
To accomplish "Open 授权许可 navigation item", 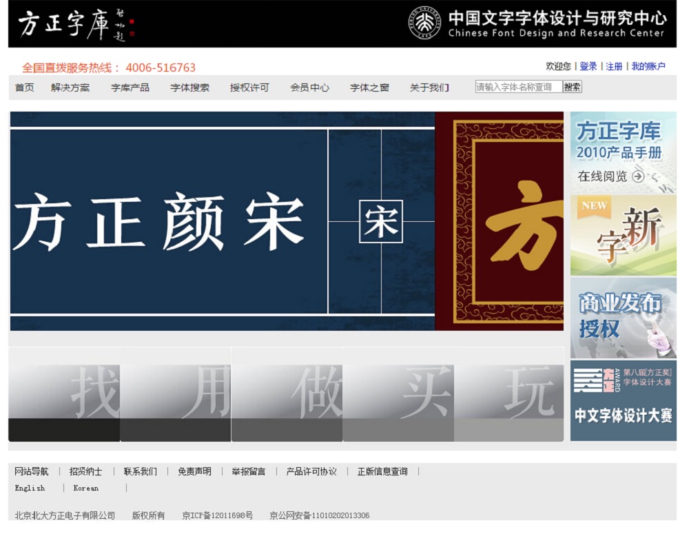I will pos(249,88).
